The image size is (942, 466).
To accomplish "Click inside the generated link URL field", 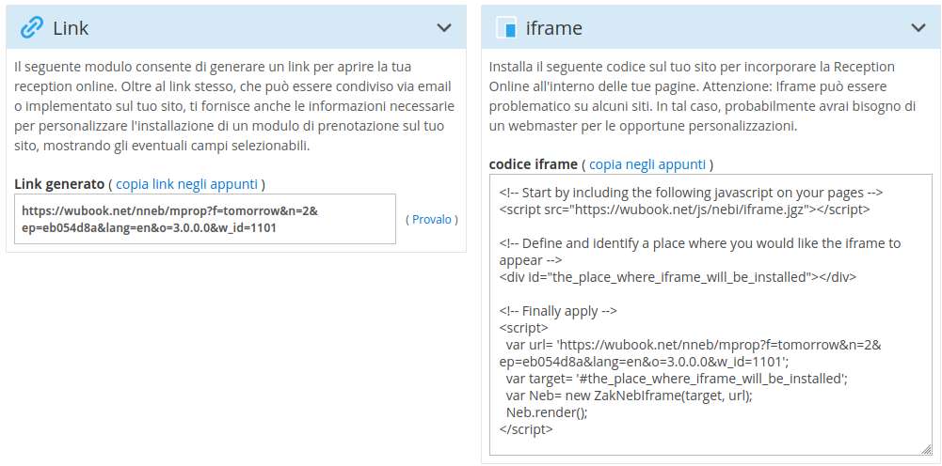I will click(205, 219).
